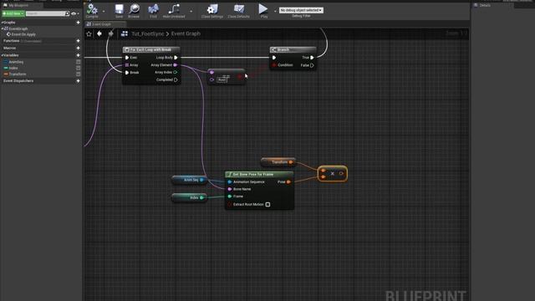Start Play in editor
The height and width of the screenshot is (301, 535).
click(263, 11)
